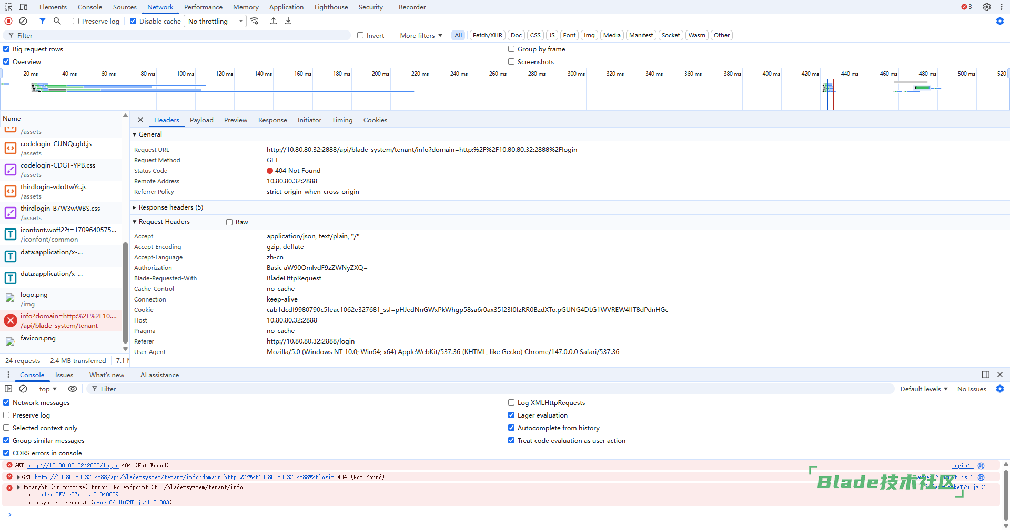Click the export HAR download icon

click(x=288, y=21)
